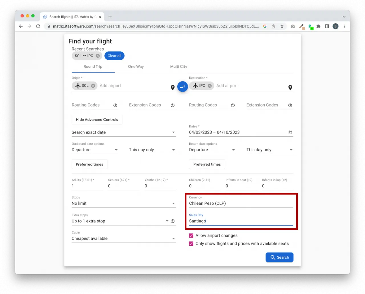This screenshot has width=365, height=294.
Task: Reload the ITA Matrix page
Action: (x=38, y=26)
